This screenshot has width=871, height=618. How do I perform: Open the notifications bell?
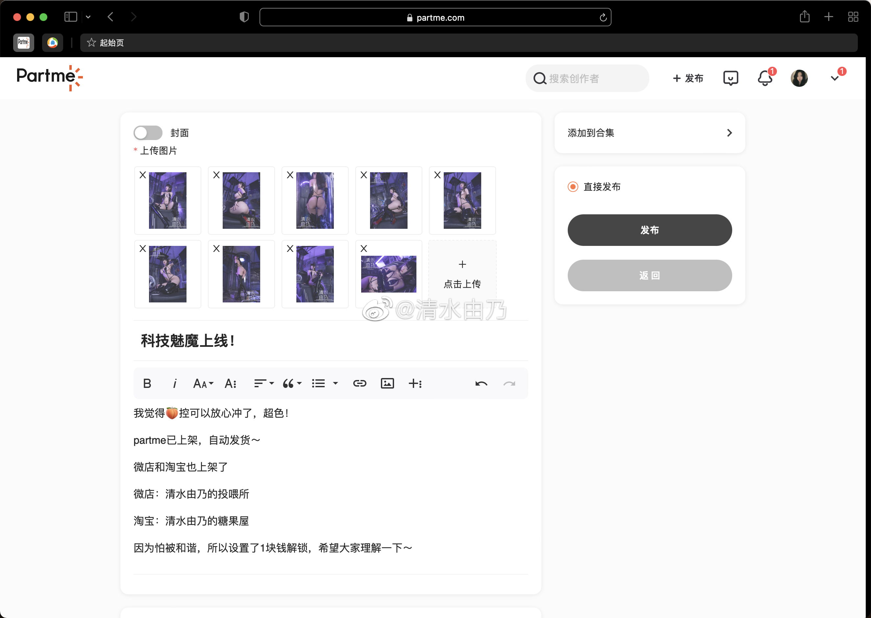click(765, 78)
